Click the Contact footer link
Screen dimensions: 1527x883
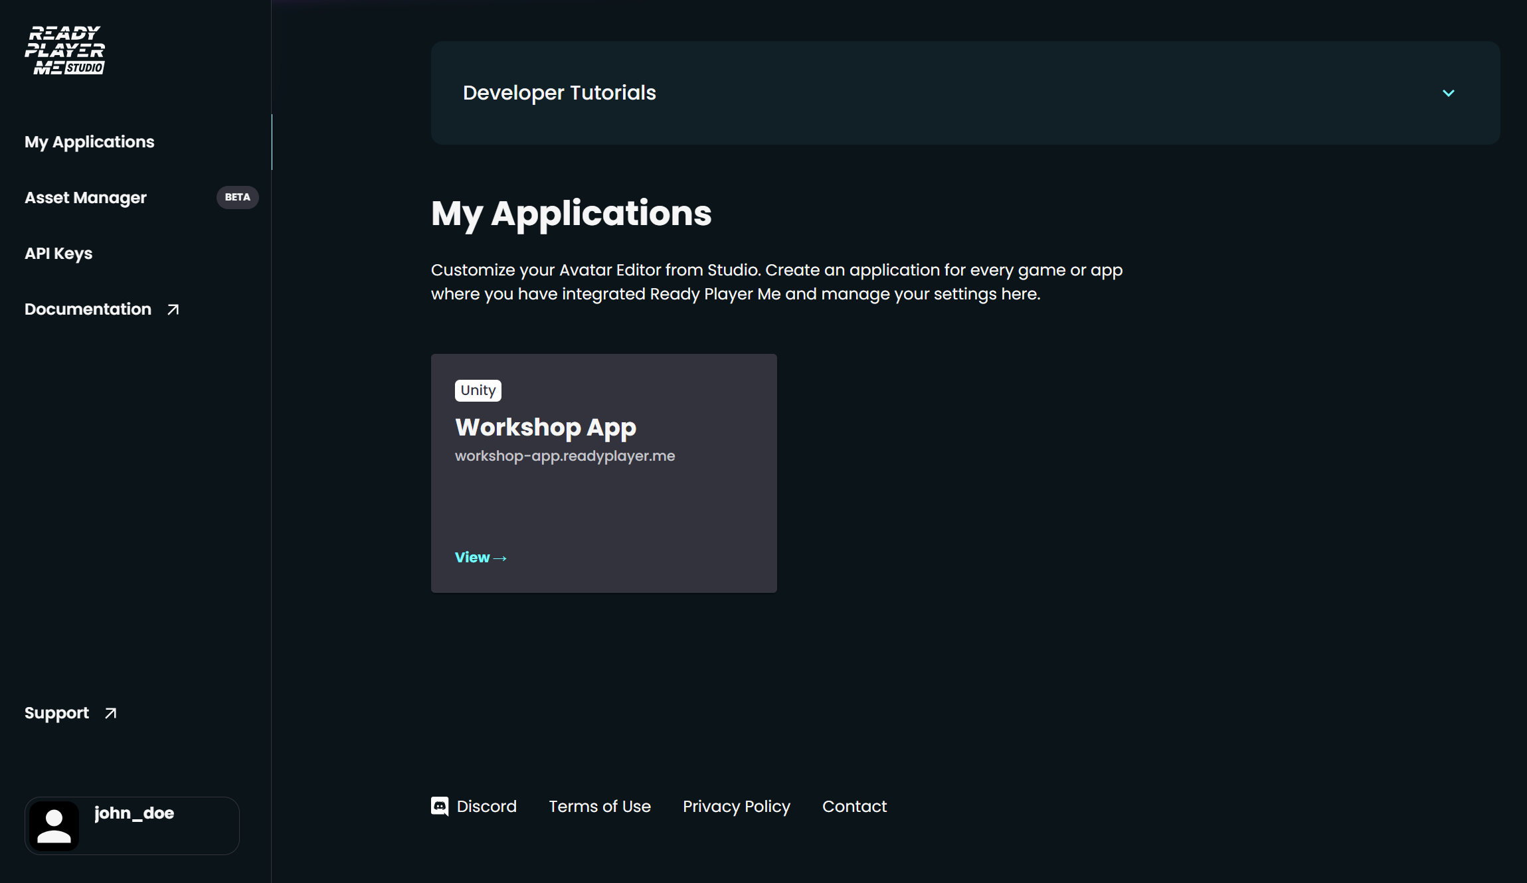click(854, 807)
